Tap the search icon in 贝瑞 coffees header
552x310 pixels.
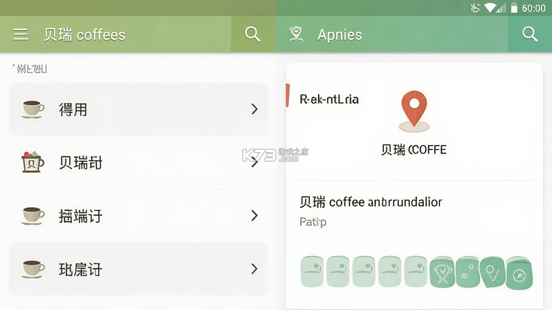coord(252,34)
